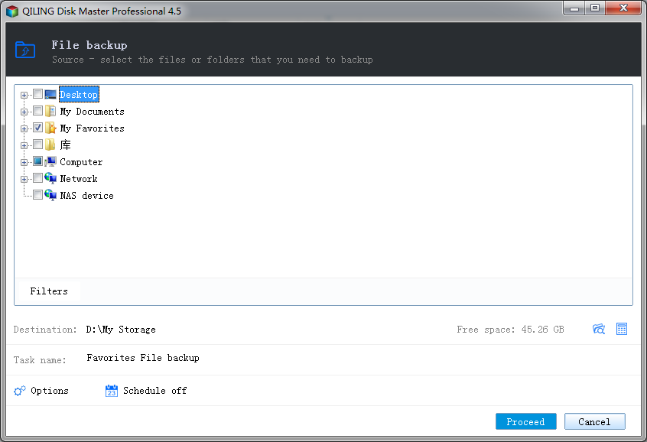This screenshot has height=442, width=647.
Task: Click the Schedule calendar icon
Action: [112, 390]
